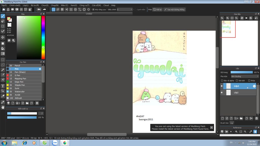Create new layer in Lớp panel
Screen dimensions: 260x146
[x=222, y=118]
